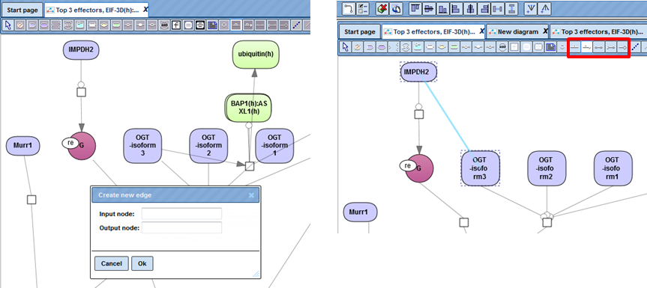
Task: Click the Input node text field
Action: pos(181,214)
